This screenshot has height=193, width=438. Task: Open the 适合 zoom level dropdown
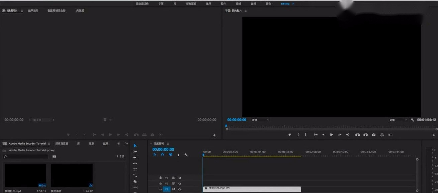[x=260, y=120]
